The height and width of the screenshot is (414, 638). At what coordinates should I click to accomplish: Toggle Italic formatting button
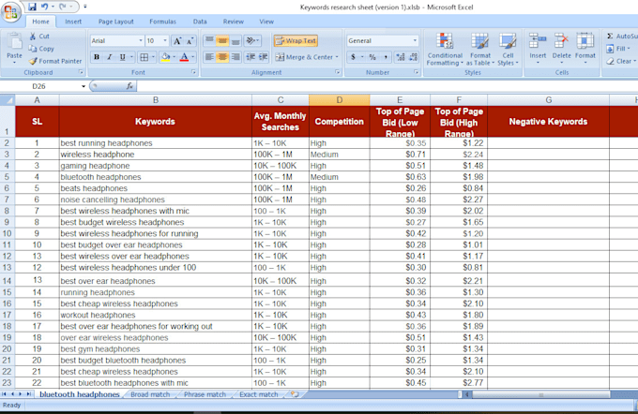[110, 57]
